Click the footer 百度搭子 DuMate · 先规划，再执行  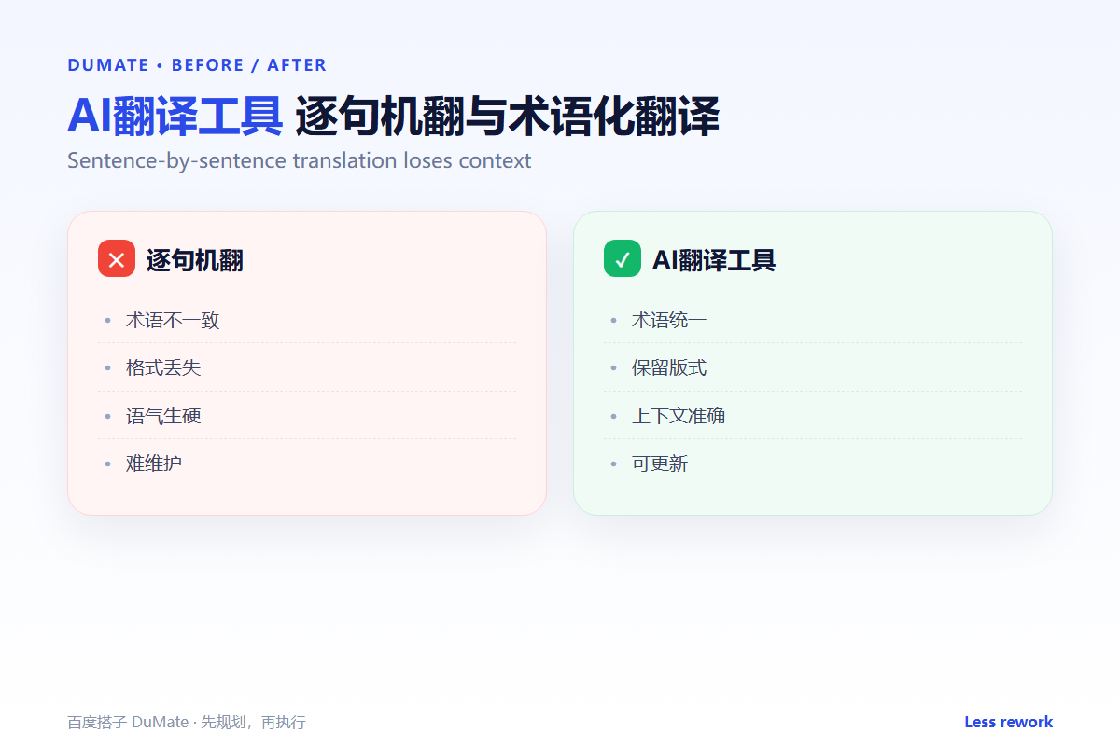tap(187, 722)
